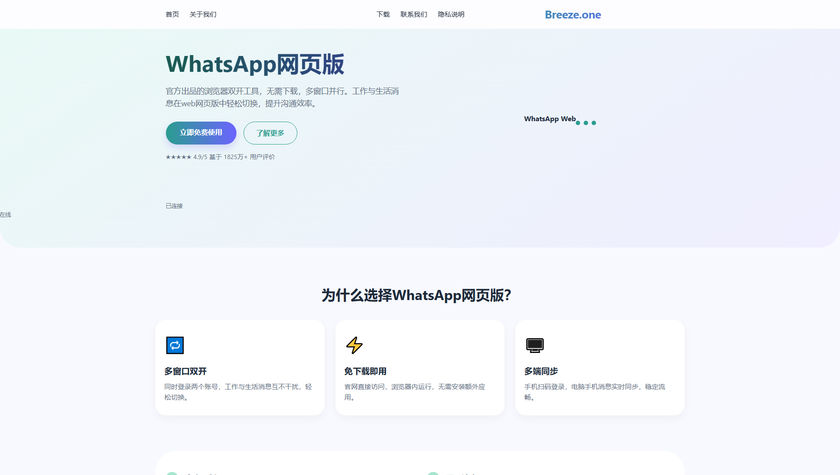The image size is (840, 475).
Task: Click the blue sync arrows icon
Action: (175, 345)
